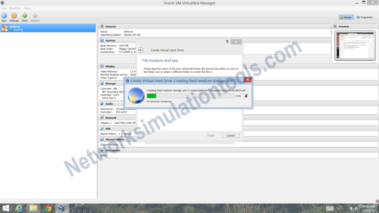Open the Windows Start button
Image resolution: width=379 pixels, height=213 pixels.
[5, 208]
